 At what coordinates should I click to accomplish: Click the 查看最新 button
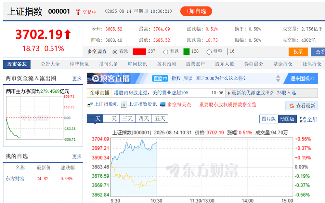coord(302,106)
